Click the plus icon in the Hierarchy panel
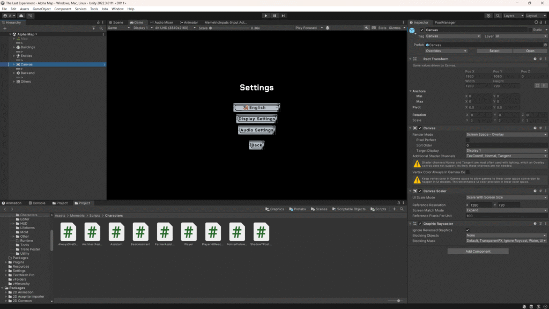This screenshot has height=309, width=549. 5,28
